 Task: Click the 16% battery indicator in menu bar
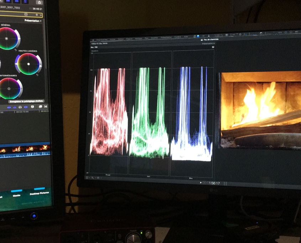[x=280, y=33]
